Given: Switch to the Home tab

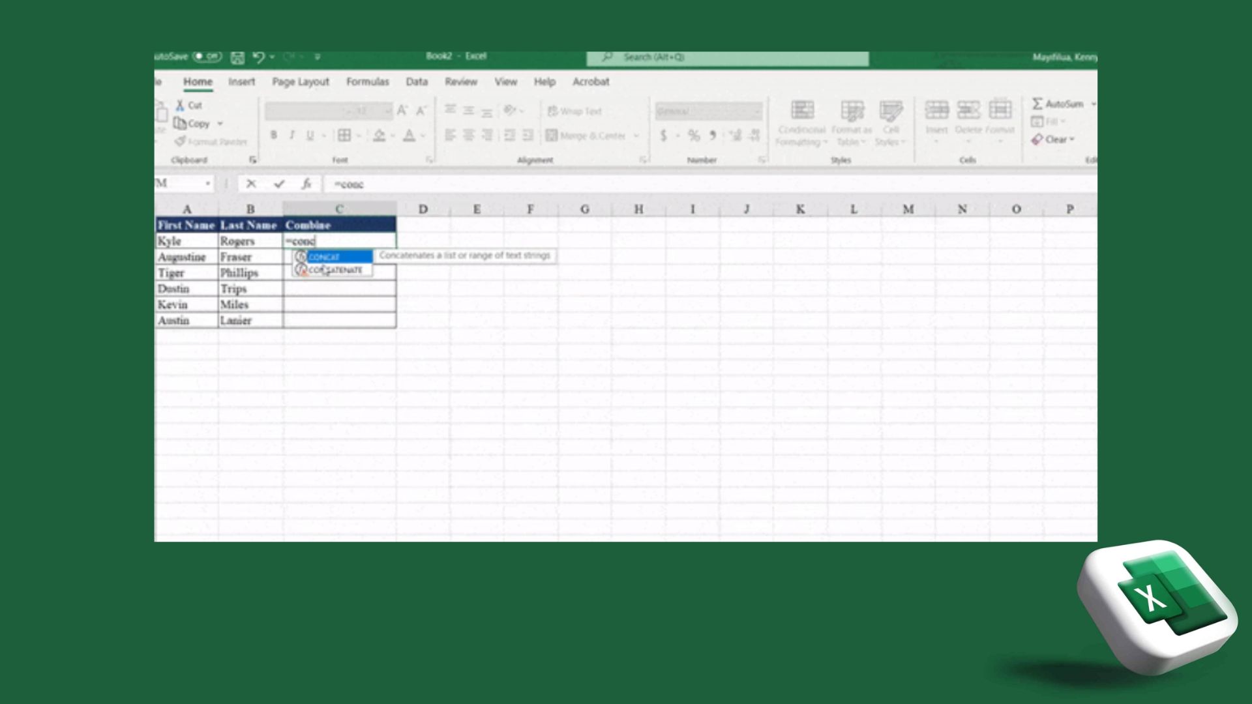Looking at the screenshot, I should coord(198,81).
